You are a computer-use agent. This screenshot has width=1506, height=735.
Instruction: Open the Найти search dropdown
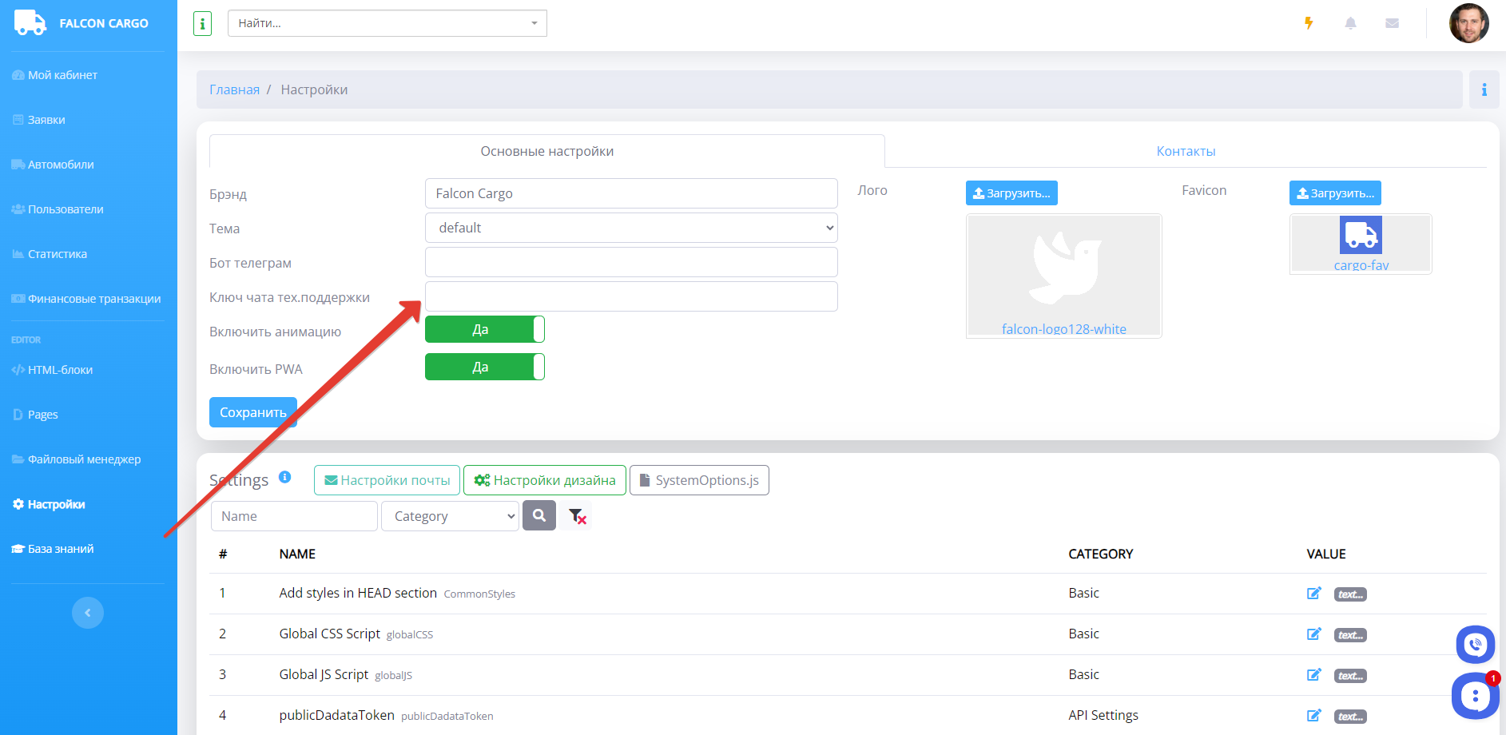(x=387, y=23)
